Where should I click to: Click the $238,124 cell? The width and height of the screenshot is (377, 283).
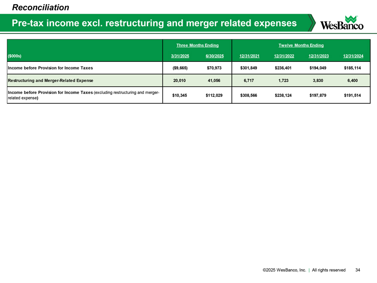(283, 95)
